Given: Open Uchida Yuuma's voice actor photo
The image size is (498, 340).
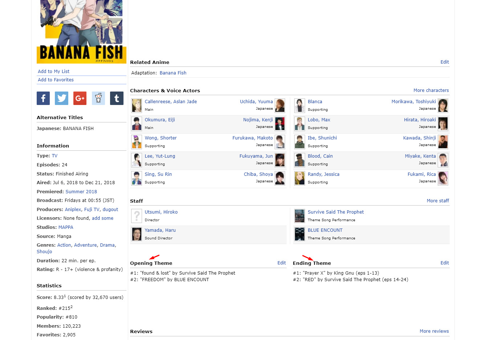Looking at the screenshot, I should [x=280, y=106].
